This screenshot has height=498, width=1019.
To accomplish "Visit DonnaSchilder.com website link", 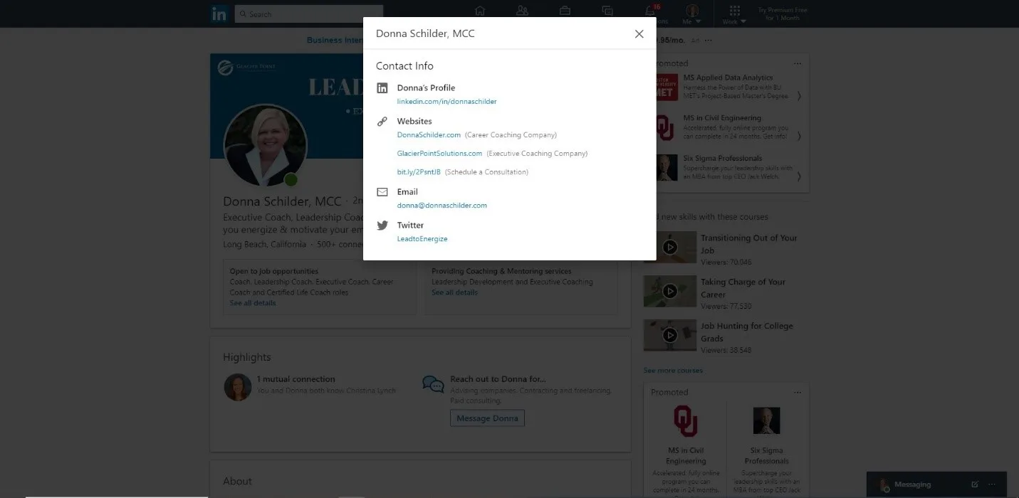I will pos(429,135).
